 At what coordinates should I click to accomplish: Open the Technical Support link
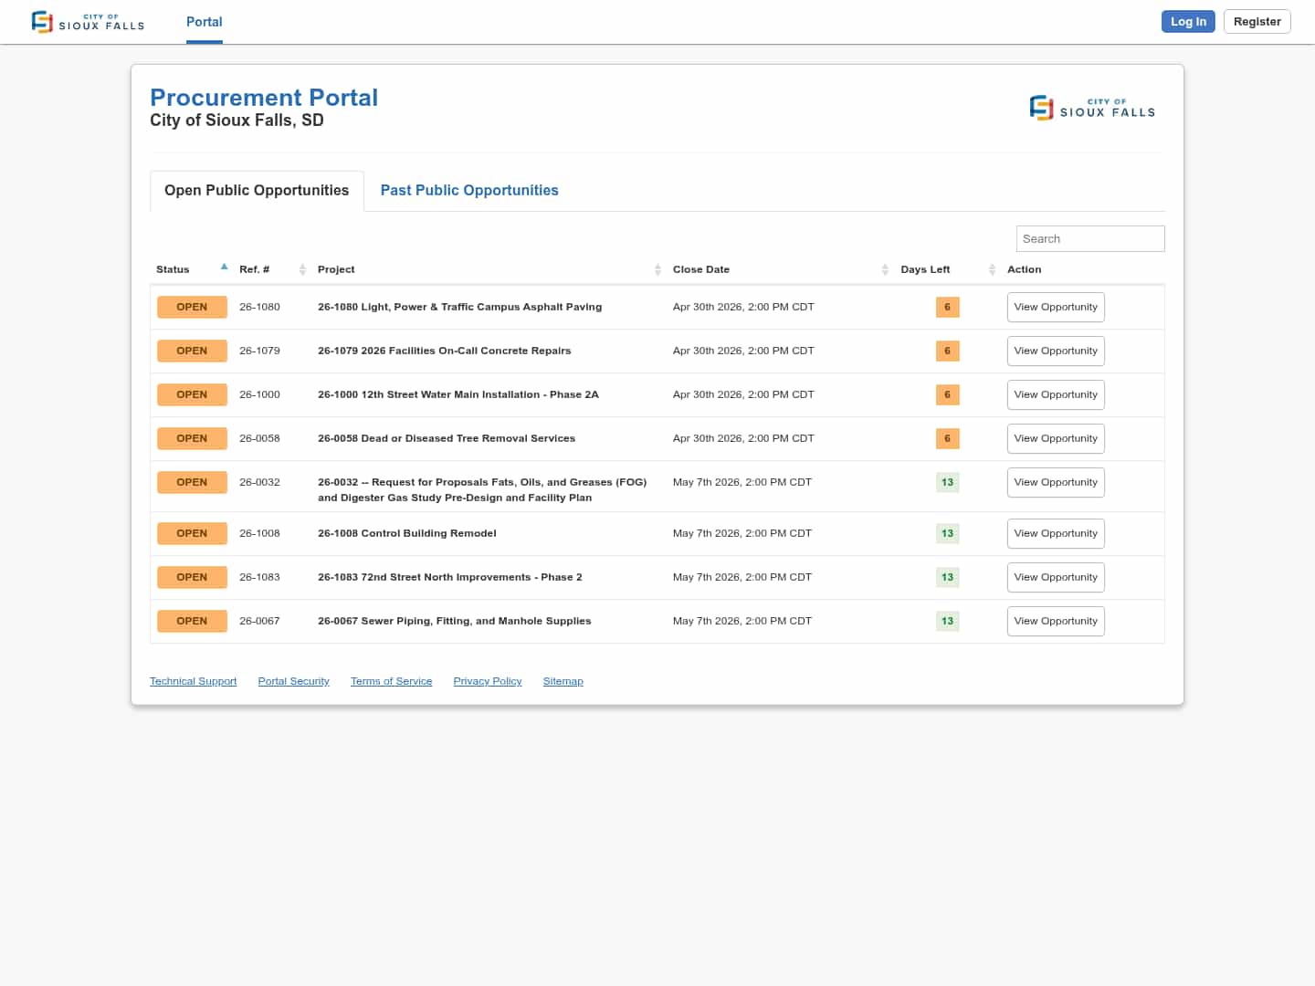[193, 681]
